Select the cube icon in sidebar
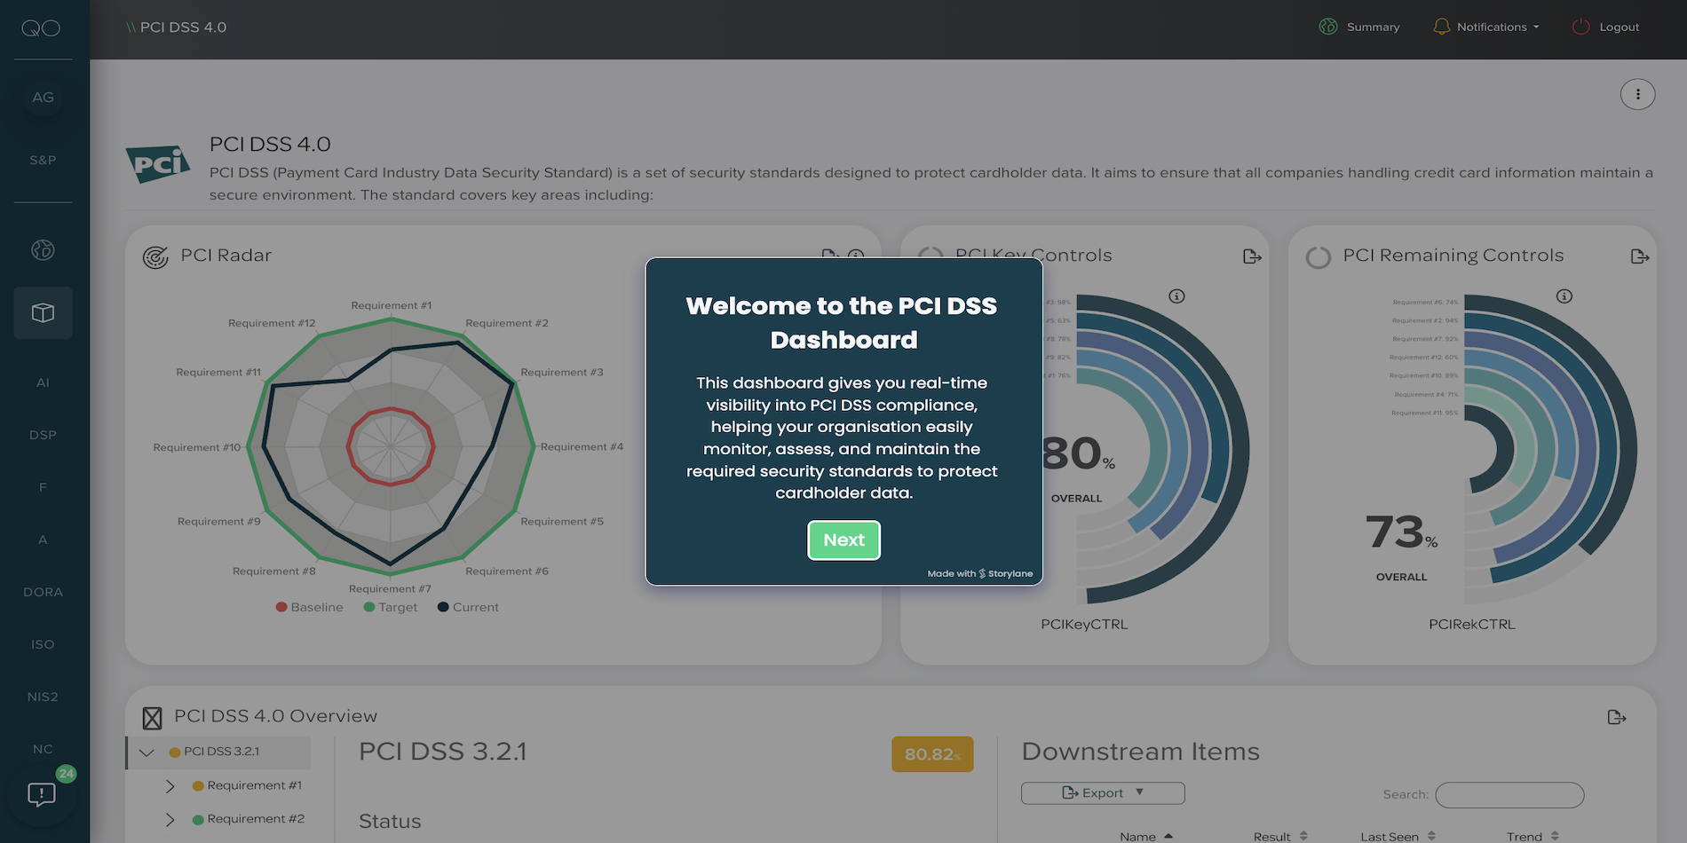Screen dimensions: 1687x843 coord(43,313)
